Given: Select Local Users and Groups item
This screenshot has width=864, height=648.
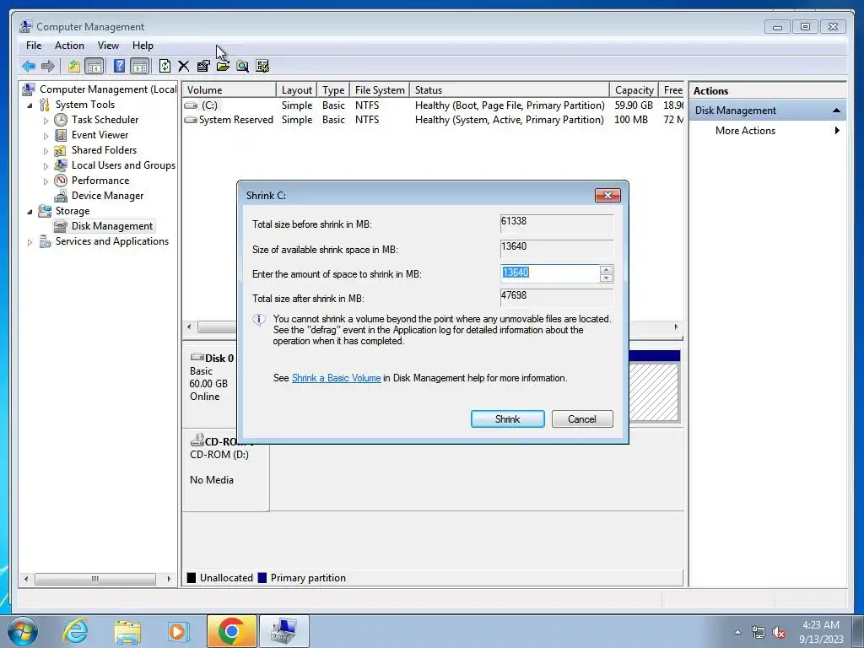Looking at the screenshot, I should coord(123,165).
